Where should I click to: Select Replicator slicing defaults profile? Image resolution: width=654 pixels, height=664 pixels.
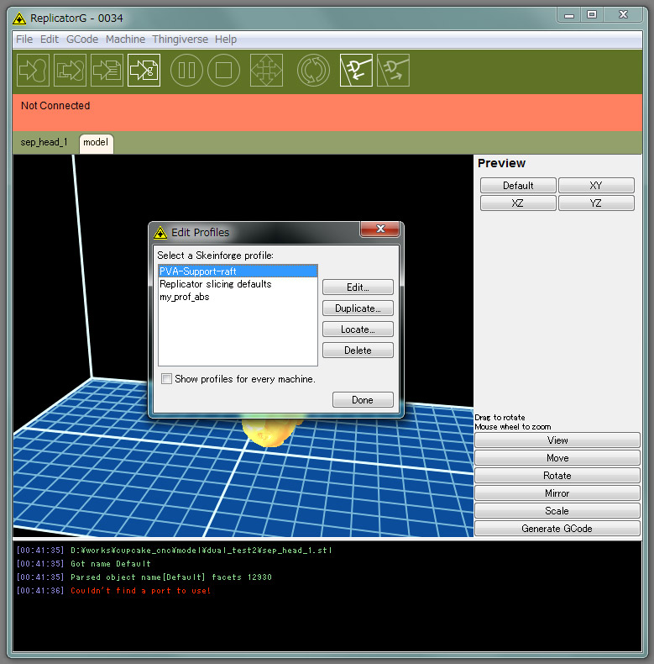(x=238, y=284)
